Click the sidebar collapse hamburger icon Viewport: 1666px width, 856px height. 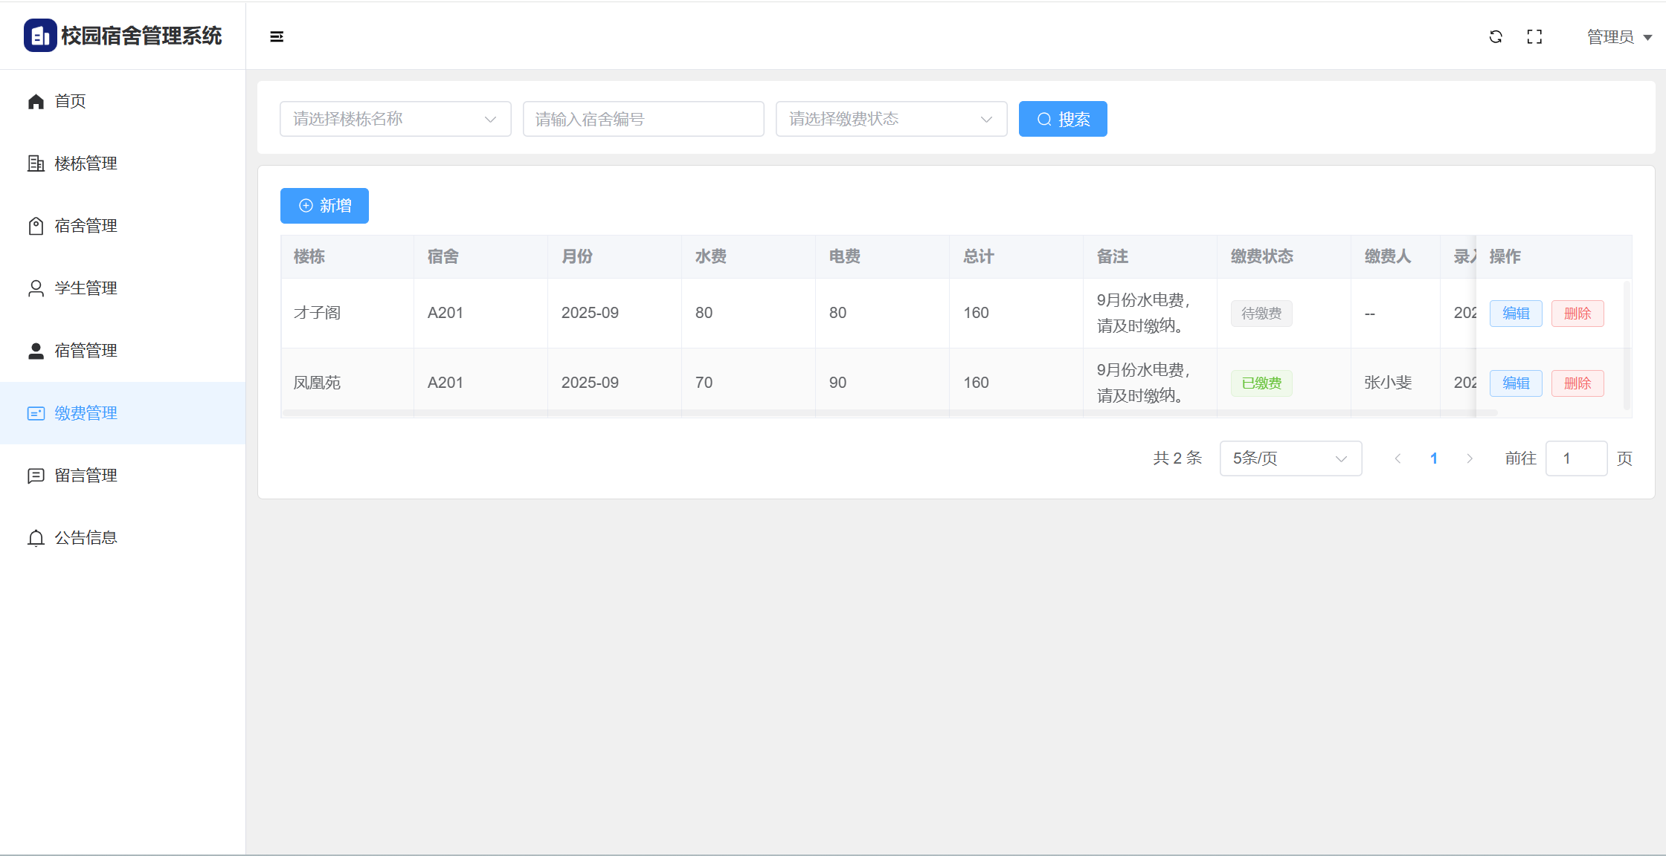277,36
